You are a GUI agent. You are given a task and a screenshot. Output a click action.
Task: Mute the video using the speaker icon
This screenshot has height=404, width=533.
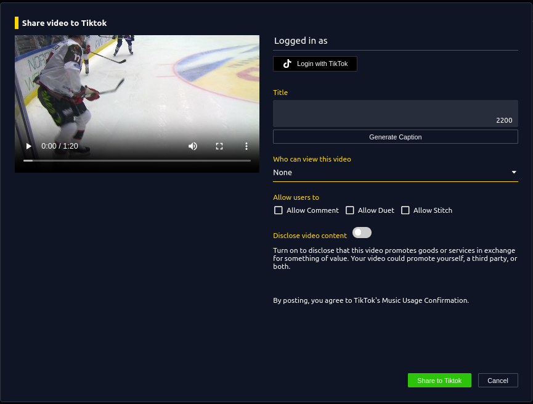coord(193,146)
